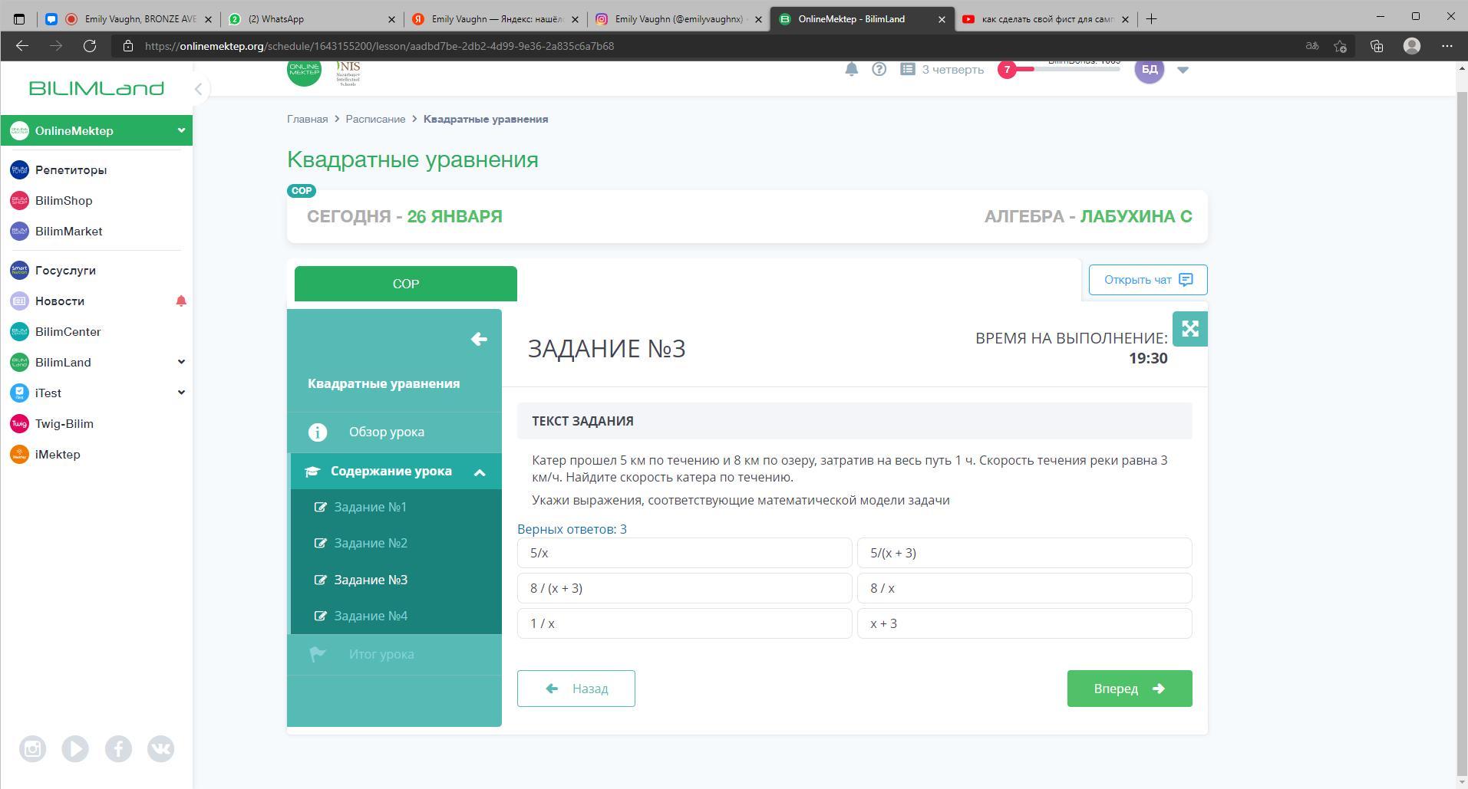The image size is (1468, 789).
Task: Open the БД user avatar
Action: 1149,69
